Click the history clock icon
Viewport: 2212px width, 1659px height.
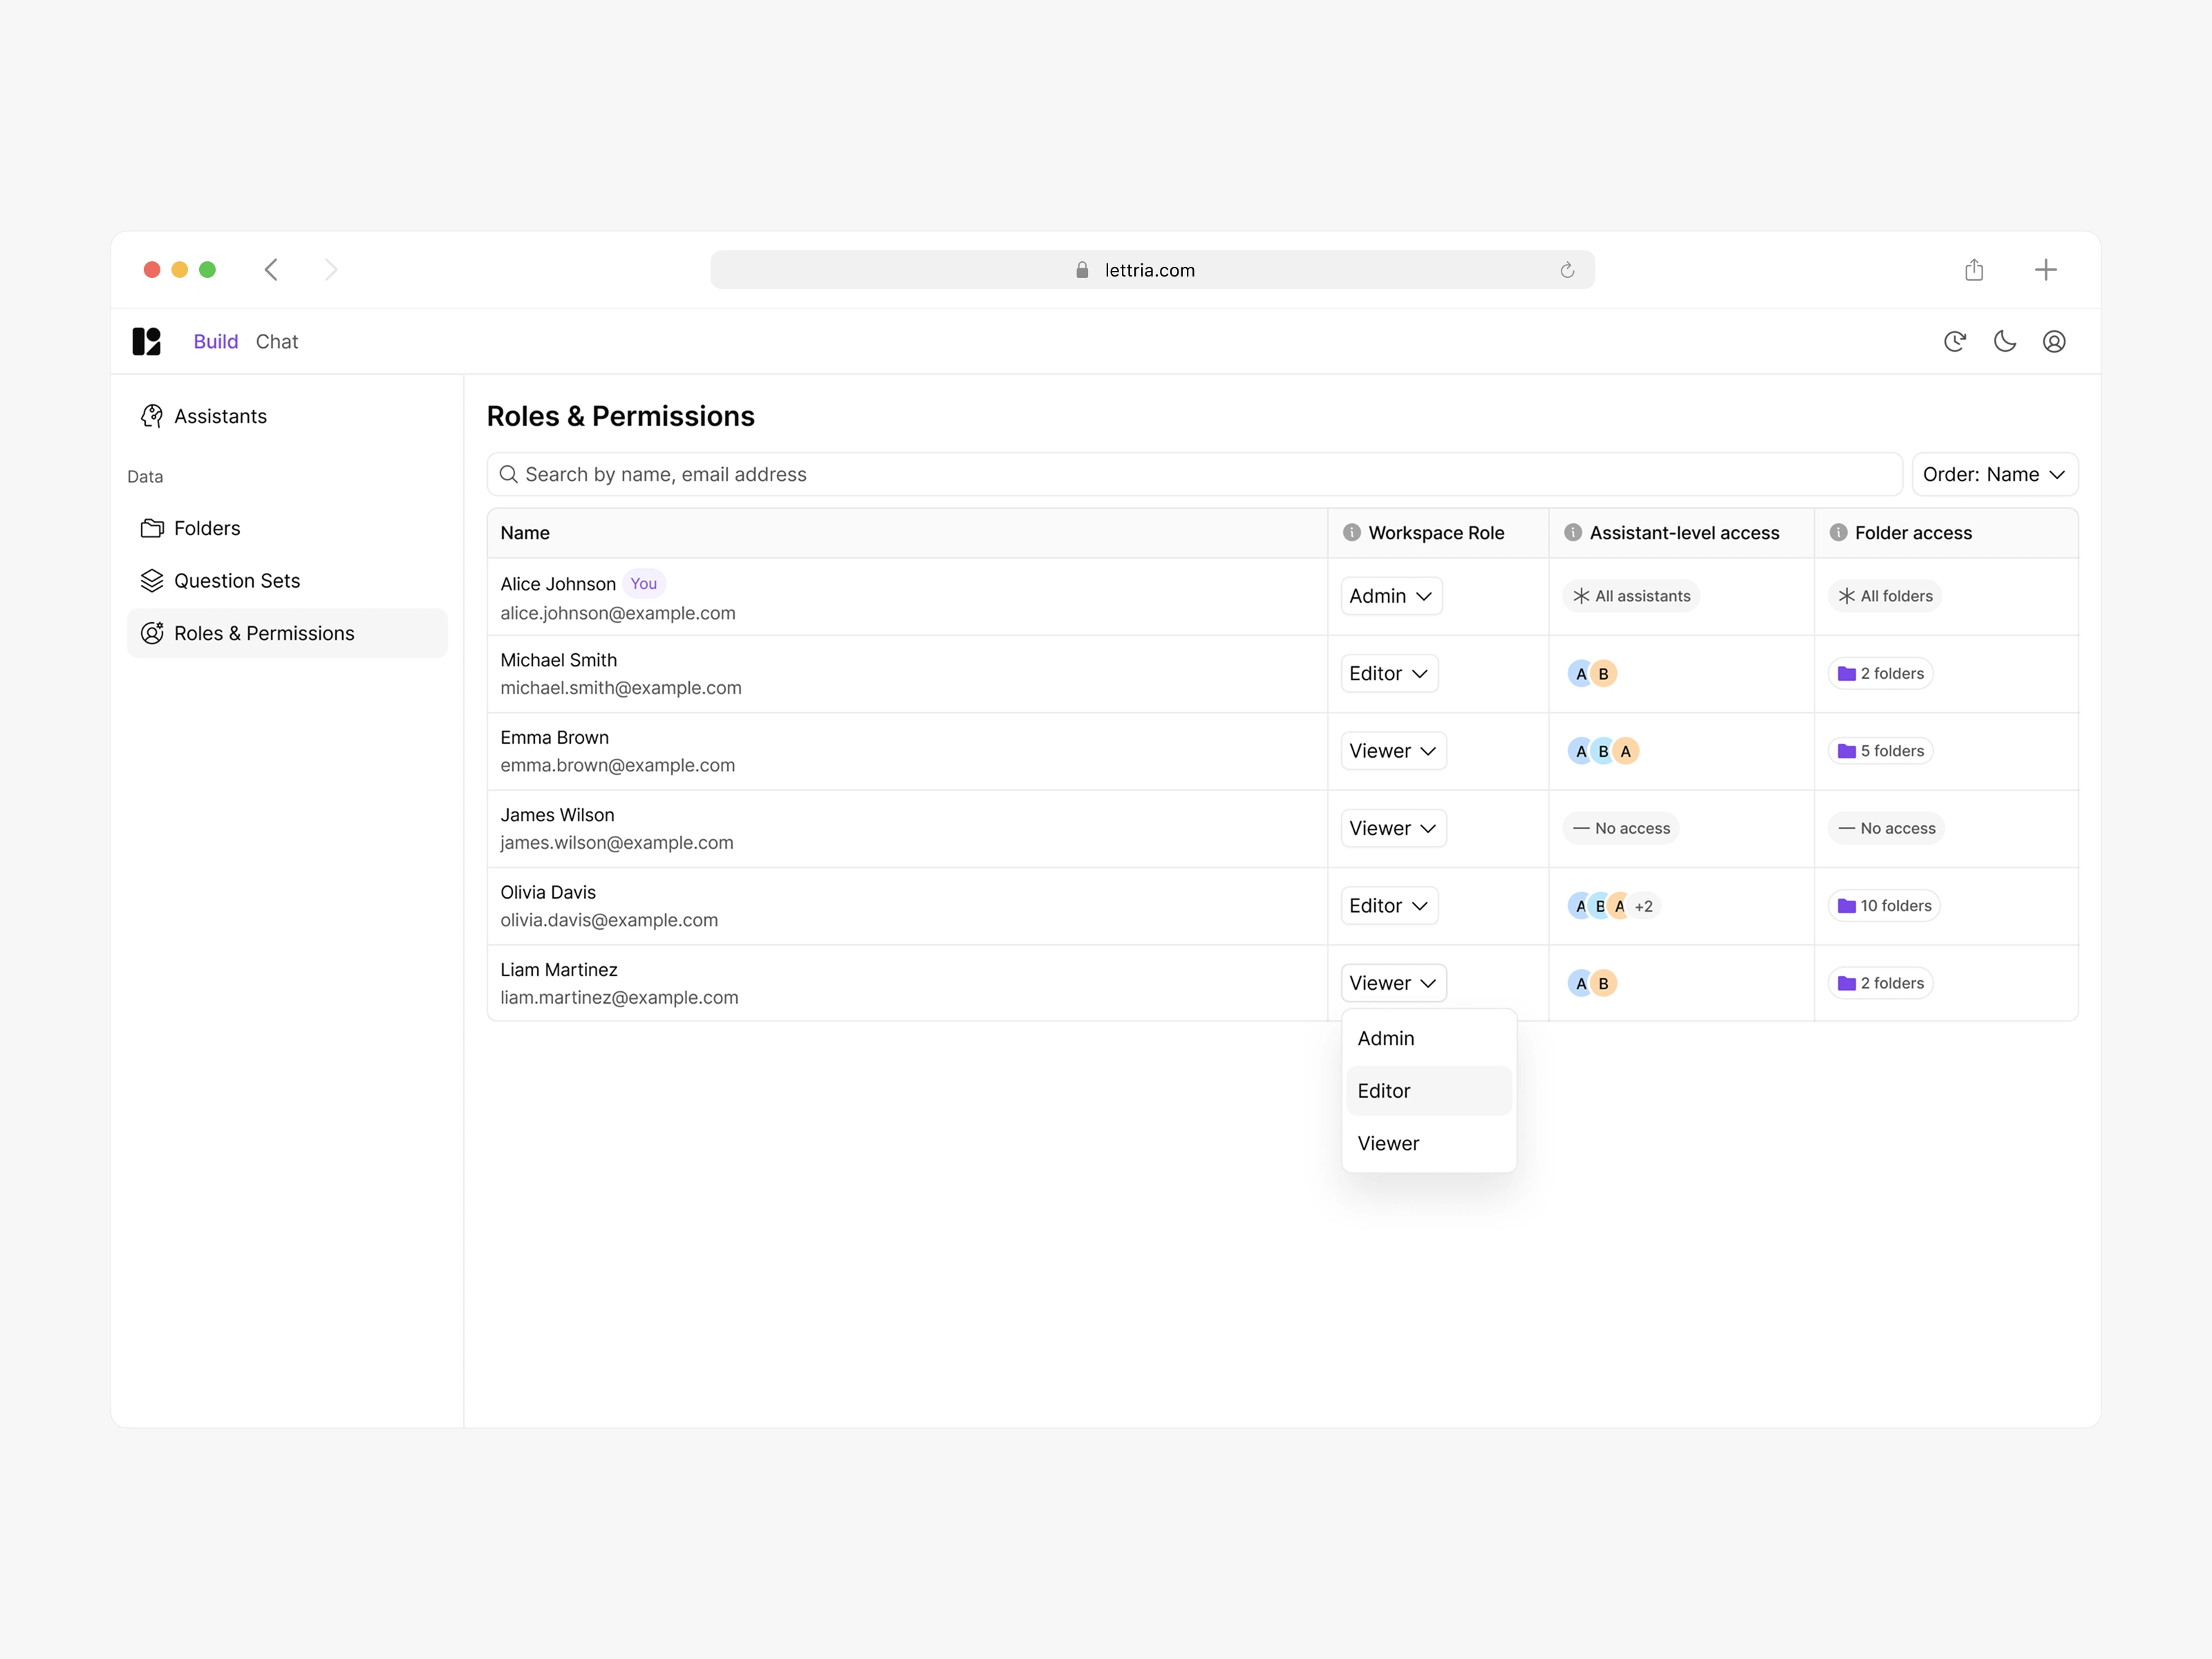(1954, 341)
